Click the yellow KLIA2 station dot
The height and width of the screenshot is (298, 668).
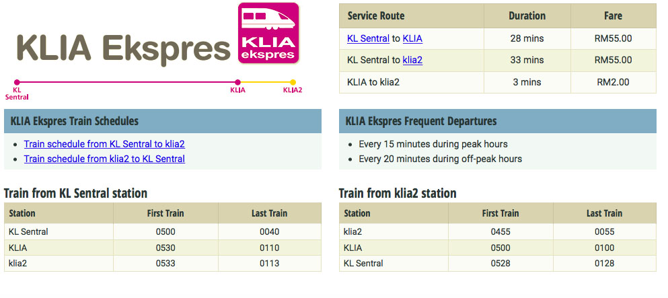[293, 82]
